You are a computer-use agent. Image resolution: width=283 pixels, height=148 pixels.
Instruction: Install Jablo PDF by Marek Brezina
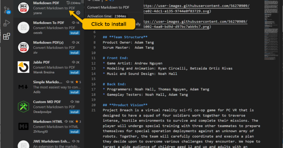tap(74, 73)
